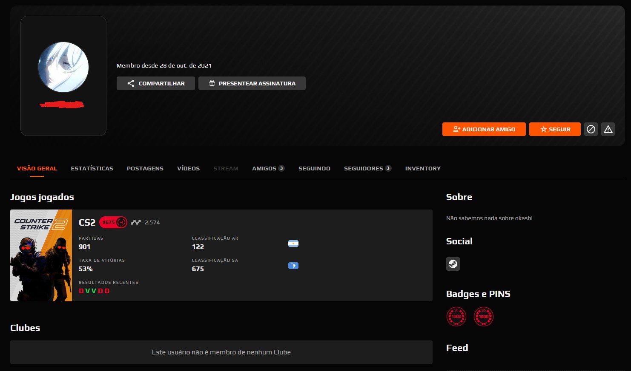The image size is (631, 371).
Task: Open the report player warning icon
Action: (x=608, y=129)
